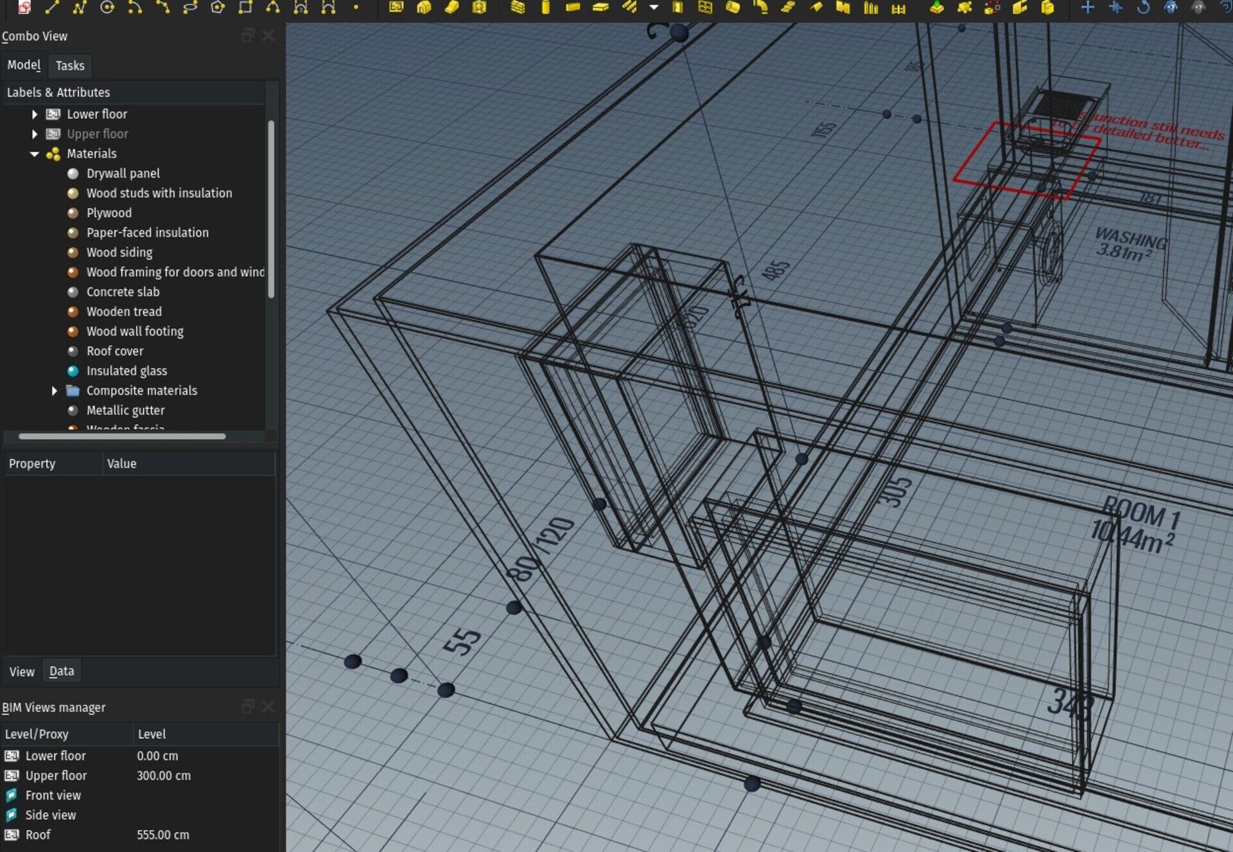
Task: Select the draw line tool icon
Action: tap(51, 8)
